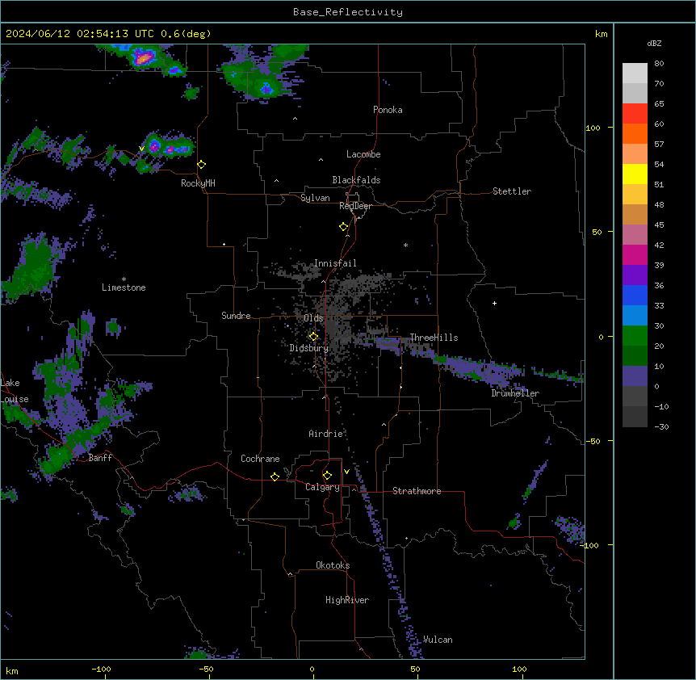Click the ThreeHills label
696x680 pixels.
pyautogui.click(x=434, y=338)
